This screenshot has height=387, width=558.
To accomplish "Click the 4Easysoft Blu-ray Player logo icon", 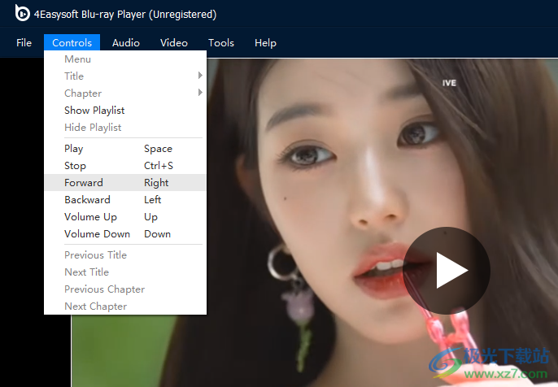I will (23, 13).
